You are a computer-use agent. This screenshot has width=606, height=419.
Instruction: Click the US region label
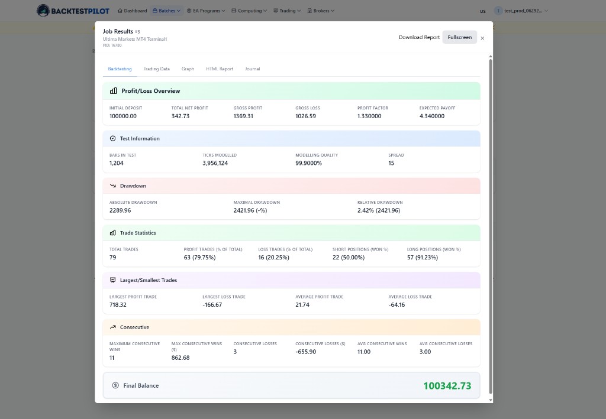[x=483, y=11]
